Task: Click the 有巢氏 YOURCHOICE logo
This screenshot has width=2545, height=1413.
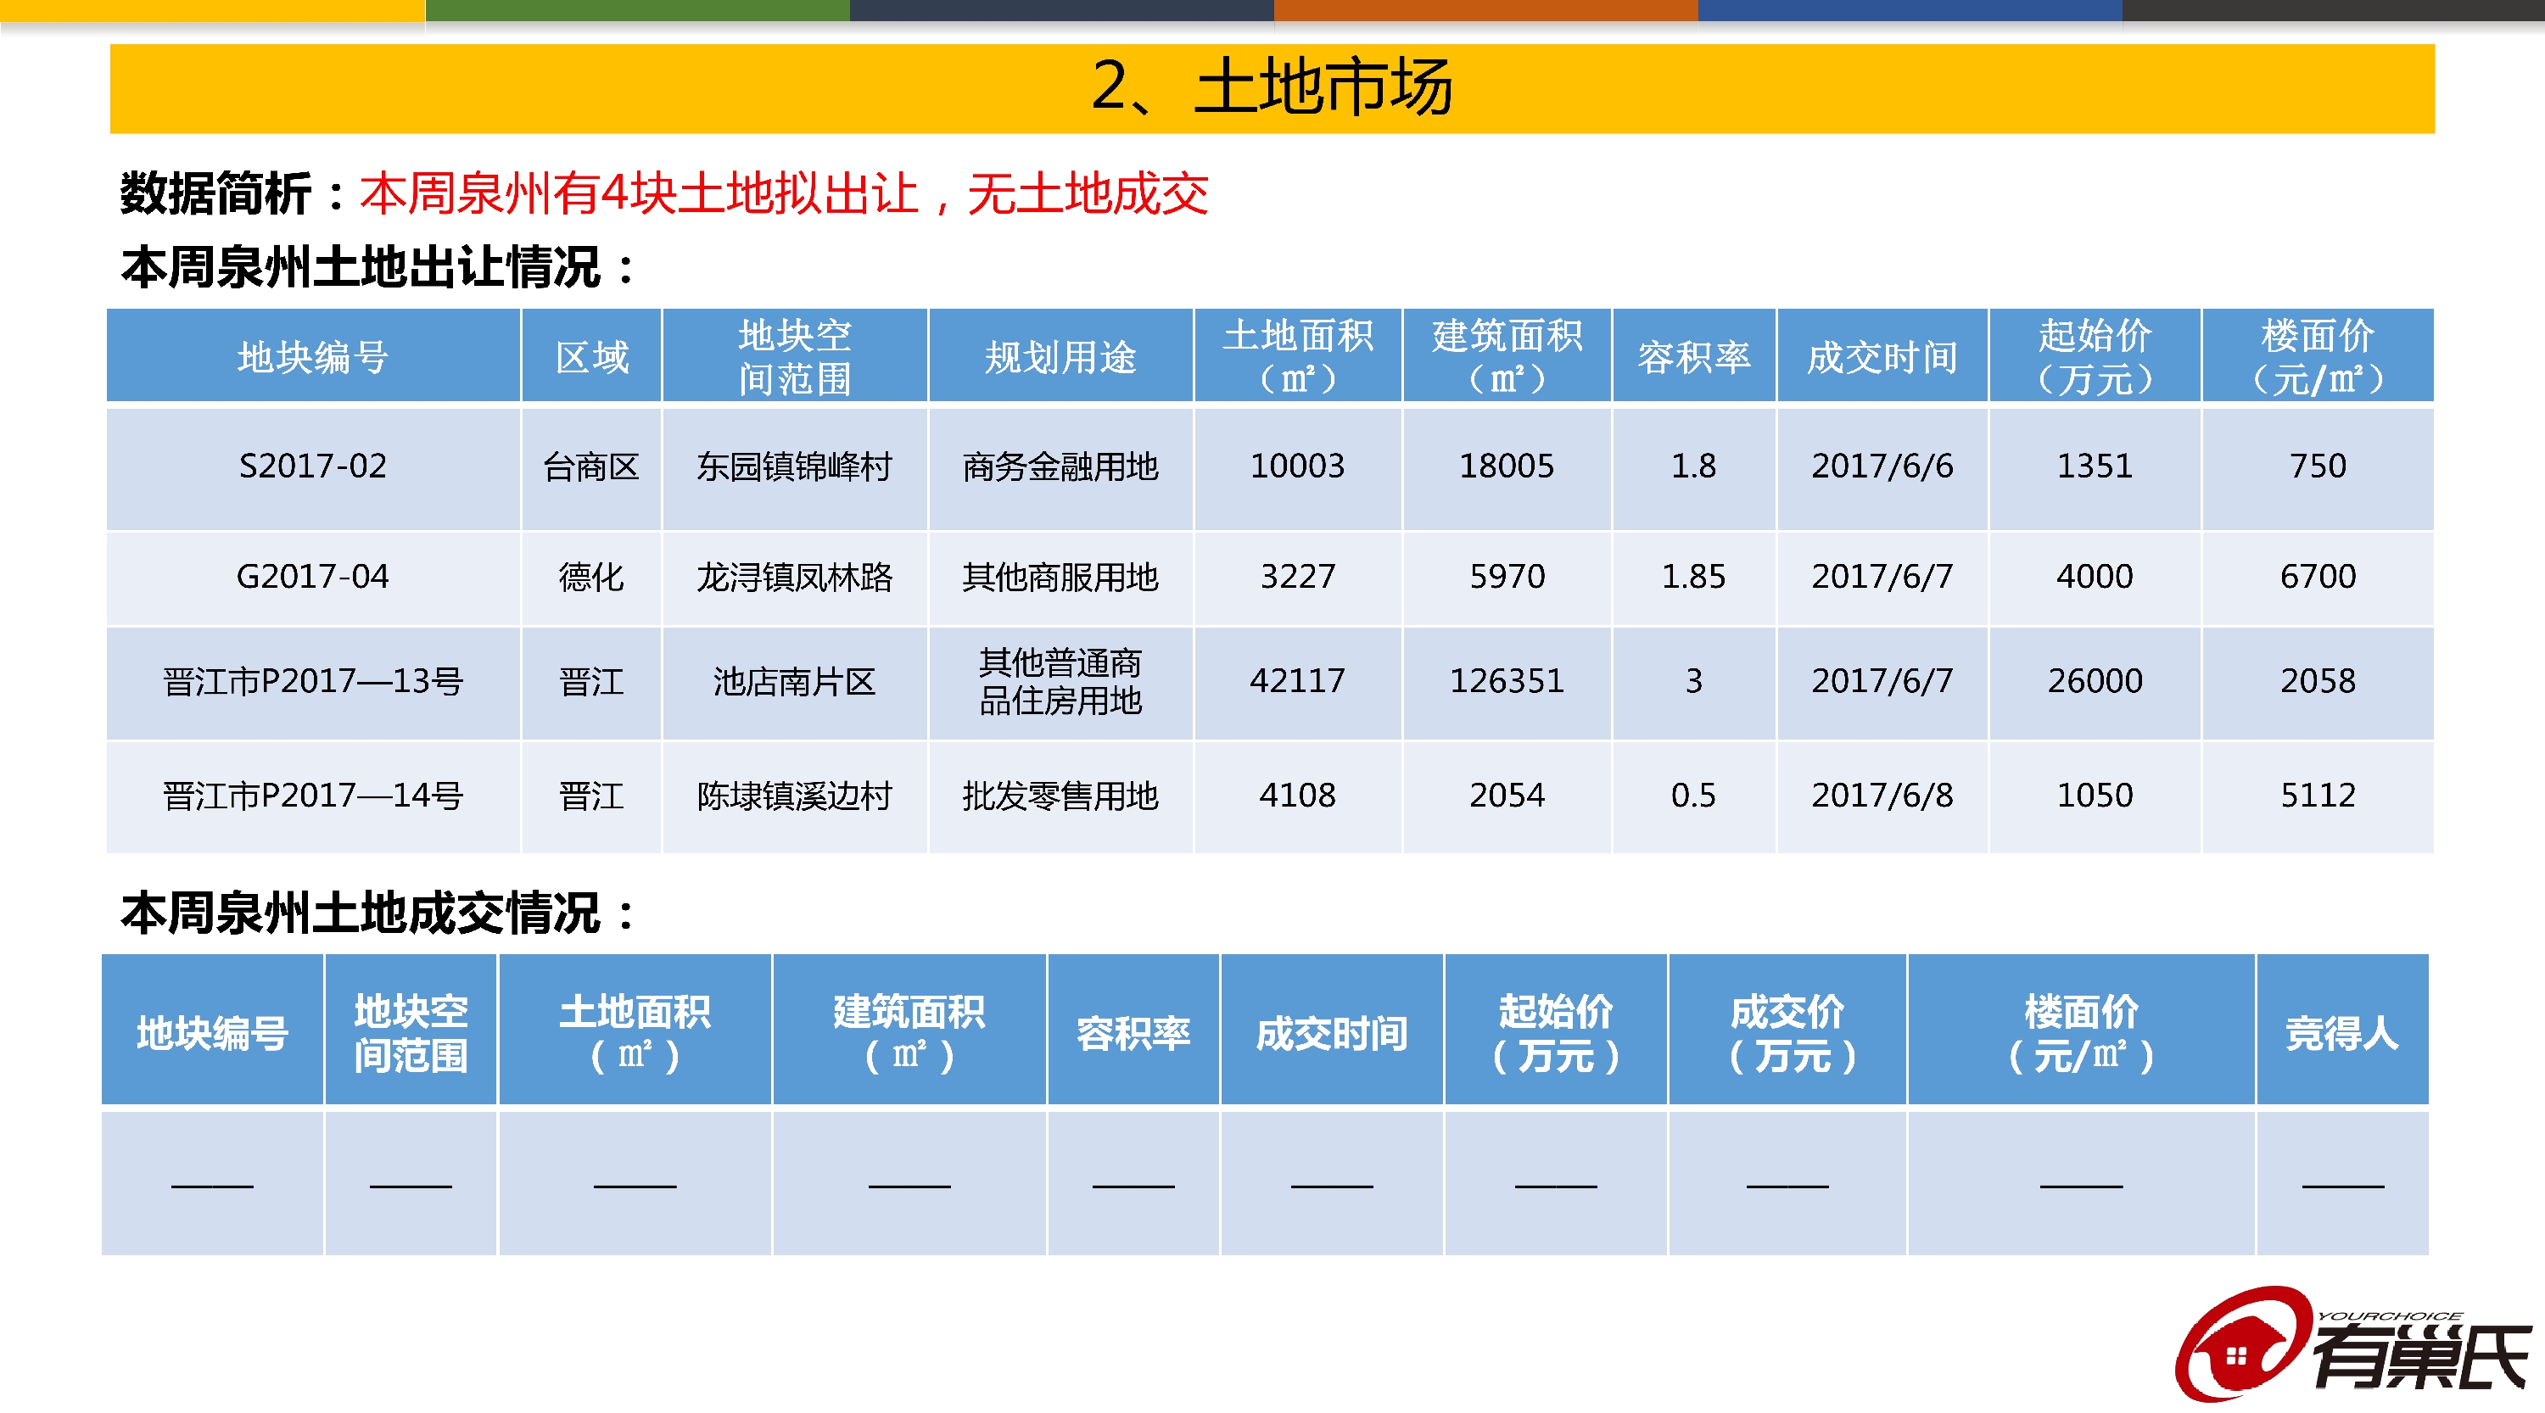Action: click(x=2352, y=1344)
